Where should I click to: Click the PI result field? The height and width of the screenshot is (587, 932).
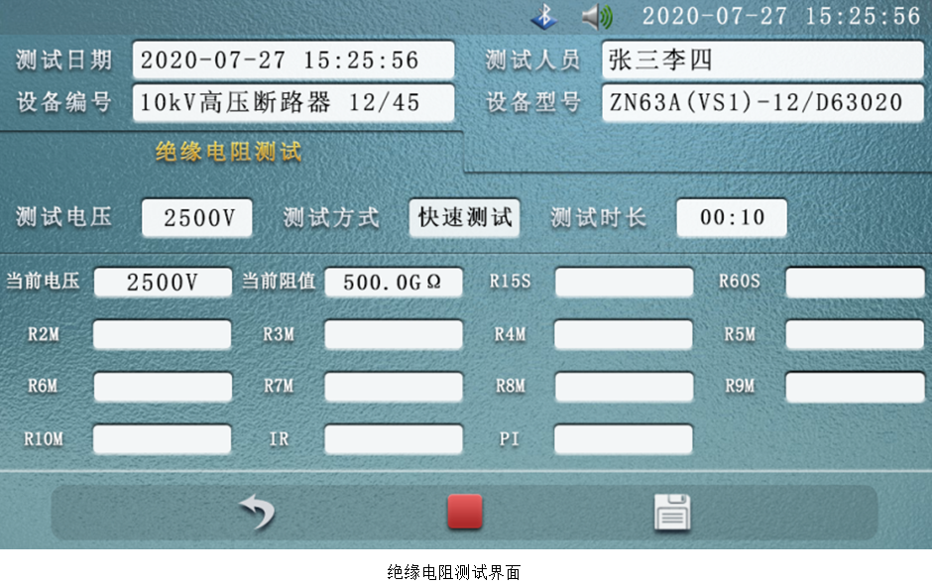click(x=624, y=438)
